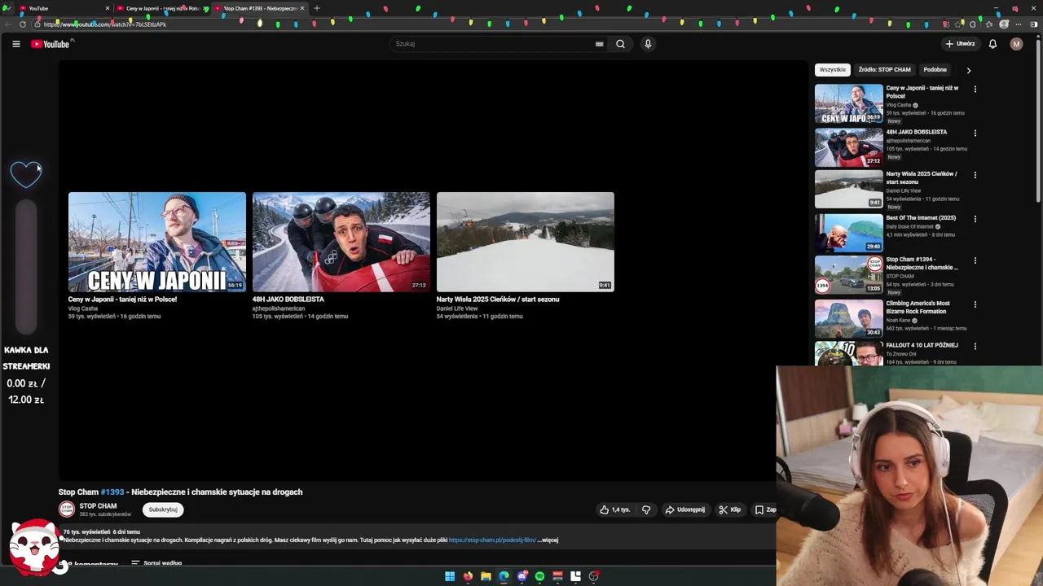The height and width of the screenshot is (586, 1043).
Task: Open options for 48H JAKO BOBSLEISTA sidebar video
Action: tap(975, 133)
